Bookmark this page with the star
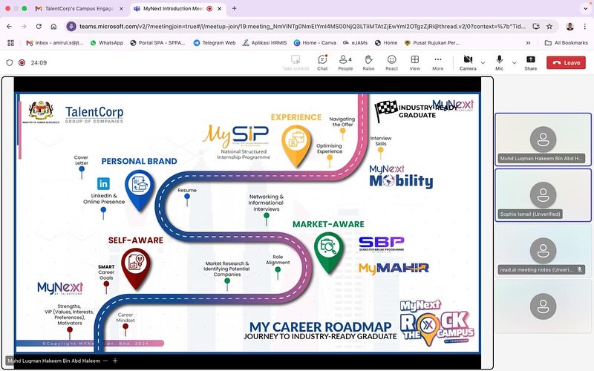This screenshot has width=594, height=371. click(549, 27)
